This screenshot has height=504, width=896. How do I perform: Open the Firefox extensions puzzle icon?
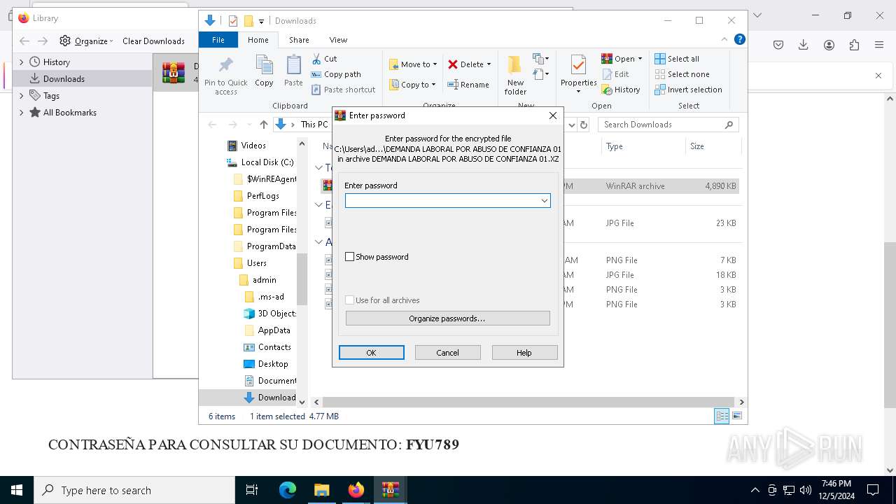[854, 45]
